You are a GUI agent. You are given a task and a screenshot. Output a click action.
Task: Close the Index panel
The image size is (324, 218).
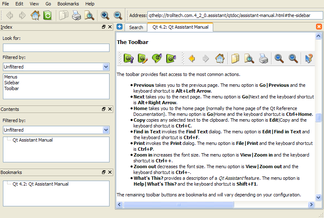pos(110,27)
